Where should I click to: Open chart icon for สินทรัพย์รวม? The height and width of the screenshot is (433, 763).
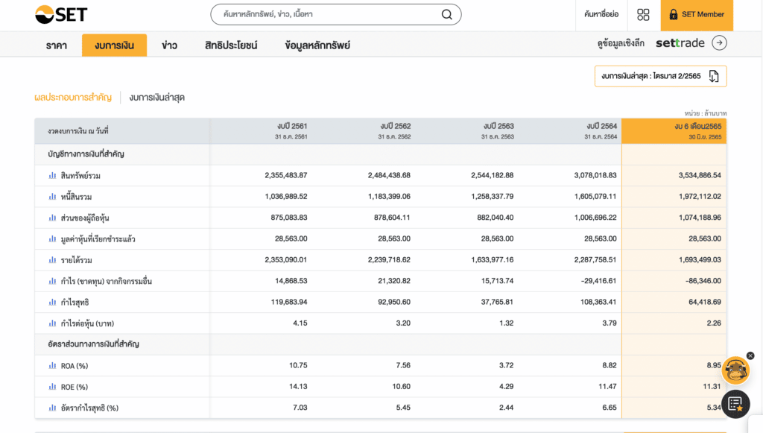(53, 176)
